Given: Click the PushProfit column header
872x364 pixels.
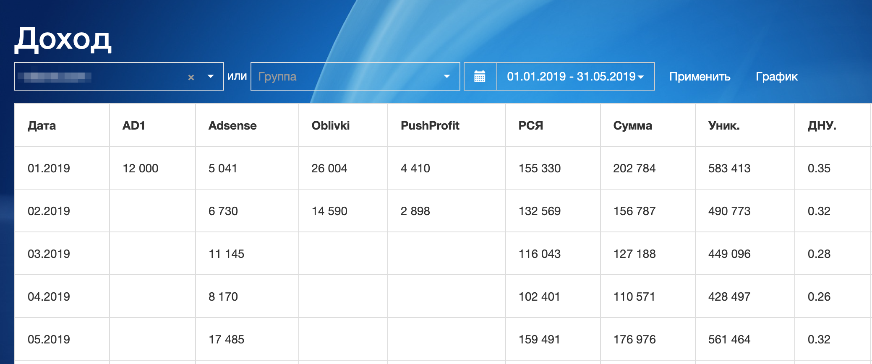Looking at the screenshot, I should [x=430, y=125].
